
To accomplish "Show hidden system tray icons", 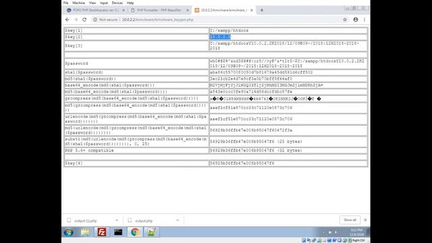I will click(x=323, y=232).
